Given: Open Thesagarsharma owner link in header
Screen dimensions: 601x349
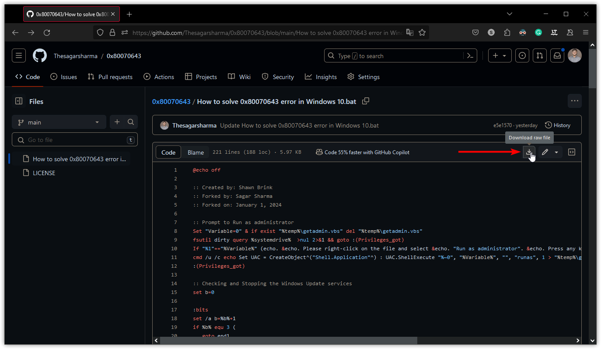Looking at the screenshot, I should [76, 56].
